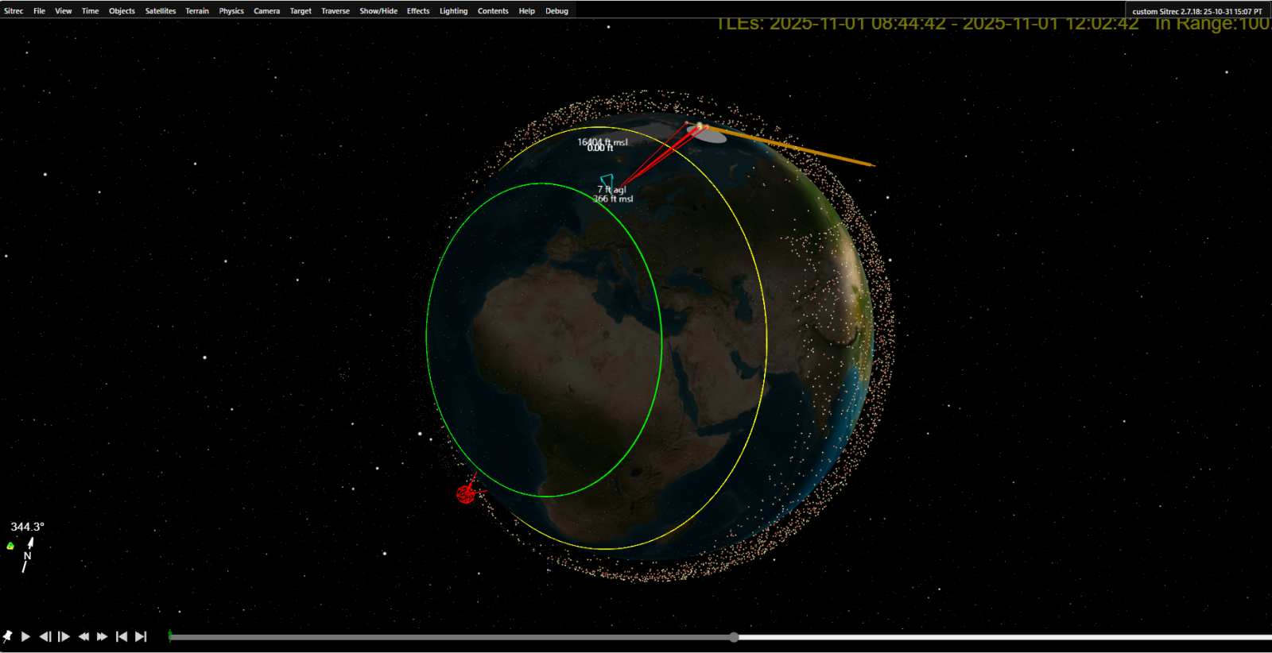Step forward one frame
This screenshot has height=653, width=1272.
coord(64,636)
